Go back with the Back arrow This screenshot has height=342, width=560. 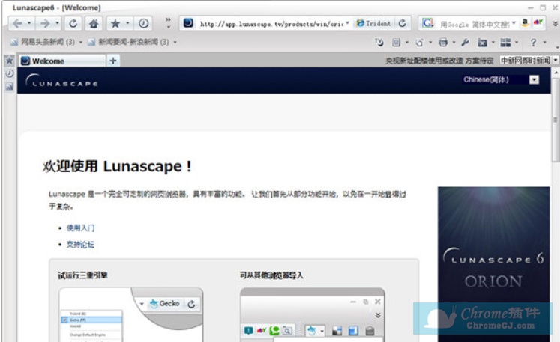click(17, 23)
